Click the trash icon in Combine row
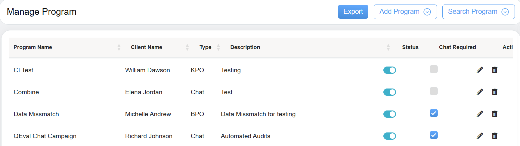 click(x=494, y=92)
